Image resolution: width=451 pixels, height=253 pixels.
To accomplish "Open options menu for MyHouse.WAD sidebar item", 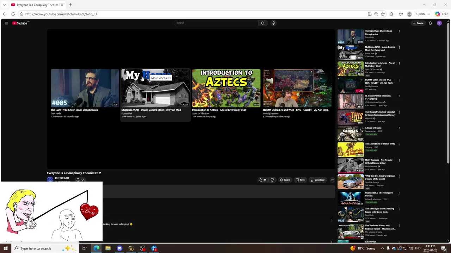I will point(399,47).
